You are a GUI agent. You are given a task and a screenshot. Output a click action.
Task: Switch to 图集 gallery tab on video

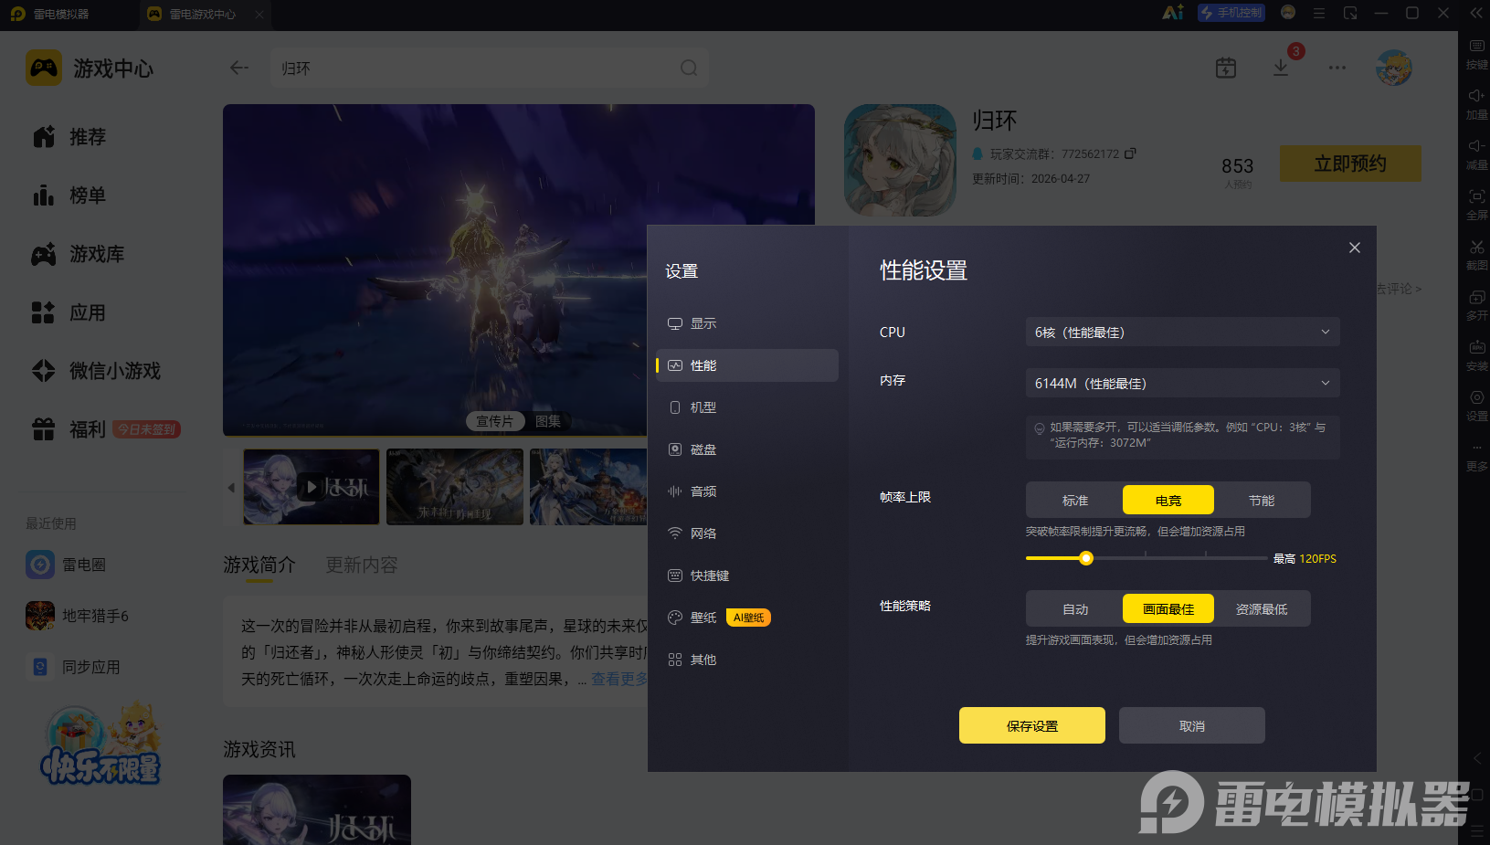(548, 421)
